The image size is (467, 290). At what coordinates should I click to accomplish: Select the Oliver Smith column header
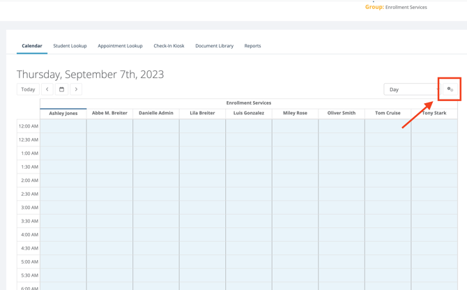click(342, 113)
